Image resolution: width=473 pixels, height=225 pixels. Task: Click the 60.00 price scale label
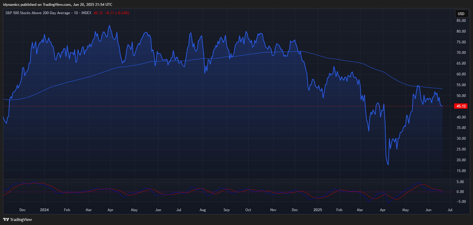461,74
